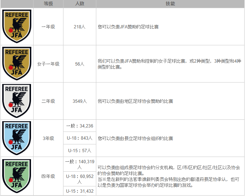Viewport: 245px width, 196px height.
Task: Click text 您可以负责由县立足球协会组织的比赛
Action: click(135, 139)
